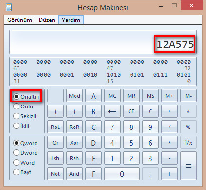Screen dimensions: 206x190
Task: Click hex digit A button
Action: tap(94, 96)
